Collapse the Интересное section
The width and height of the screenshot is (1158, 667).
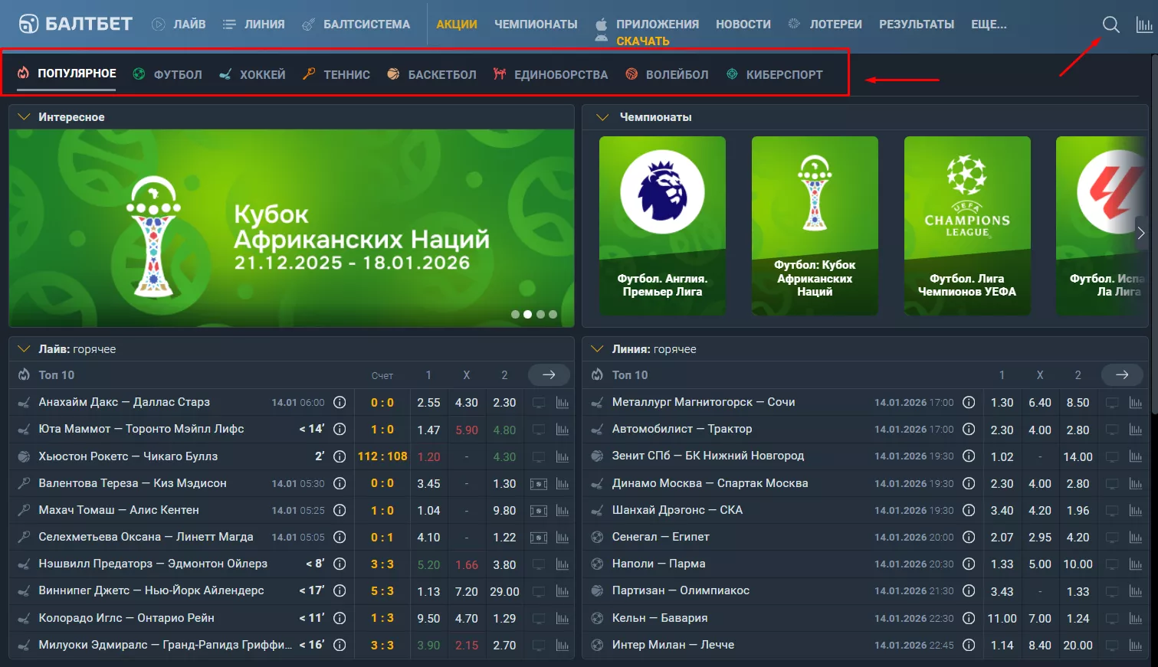coord(24,117)
